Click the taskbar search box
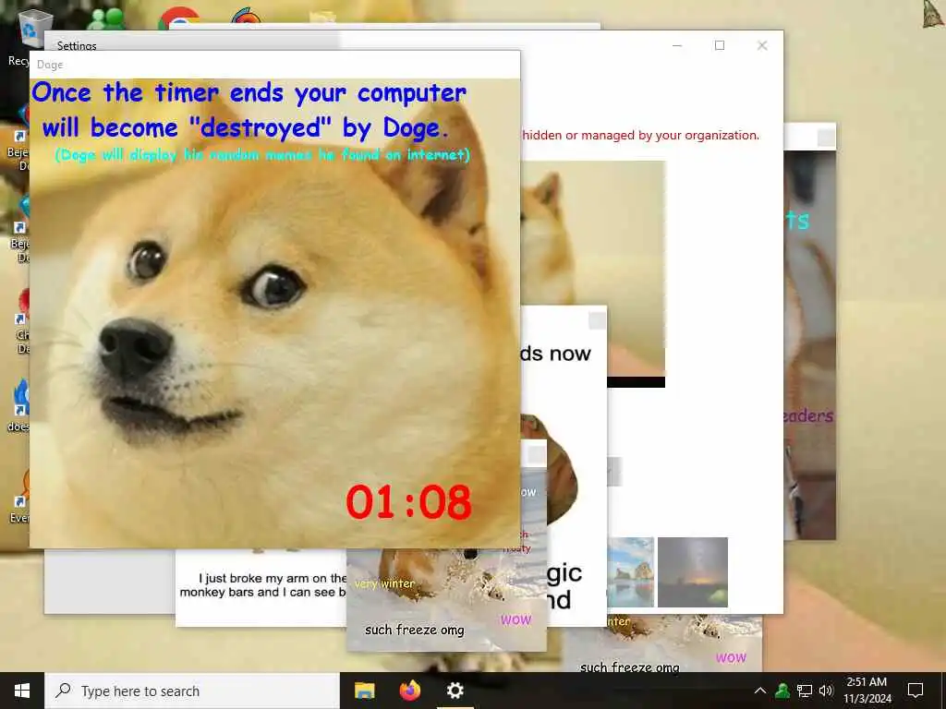The image size is (946, 709). click(x=192, y=691)
